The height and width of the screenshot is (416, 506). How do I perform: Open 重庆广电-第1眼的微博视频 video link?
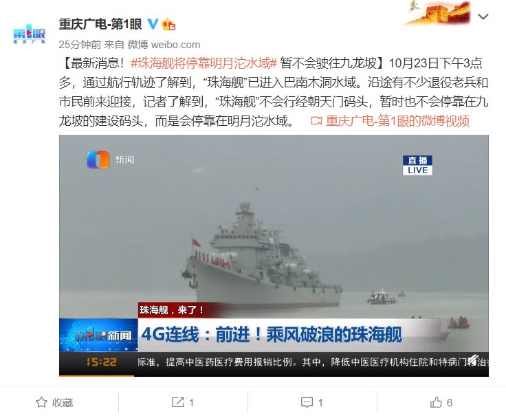pyautogui.click(x=397, y=121)
